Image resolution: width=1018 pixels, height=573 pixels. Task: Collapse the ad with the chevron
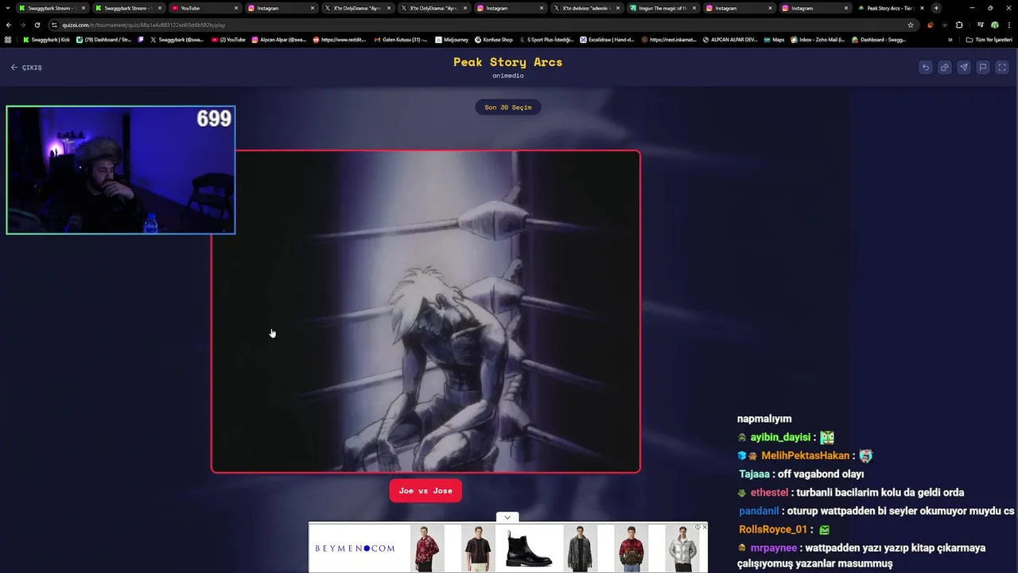pyautogui.click(x=507, y=517)
